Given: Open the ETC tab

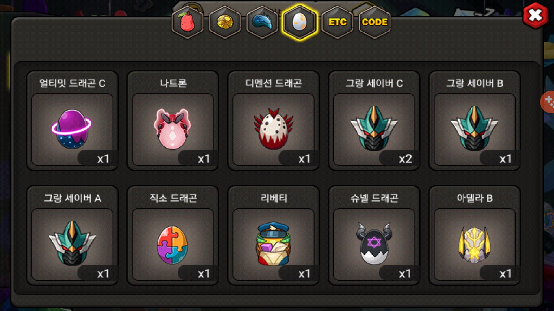Looking at the screenshot, I should coord(337,22).
